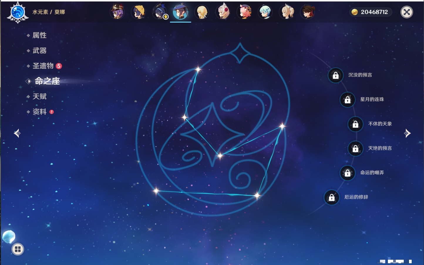
Task: Select the blonde short-haired character avatar
Action: click(x=202, y=12)
